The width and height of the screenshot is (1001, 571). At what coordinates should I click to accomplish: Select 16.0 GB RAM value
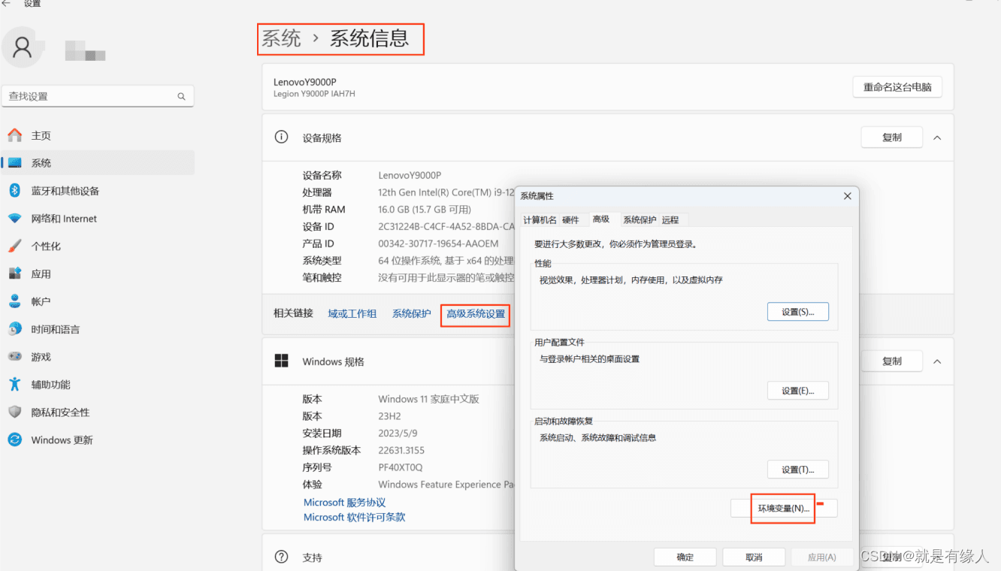[425, 210]
